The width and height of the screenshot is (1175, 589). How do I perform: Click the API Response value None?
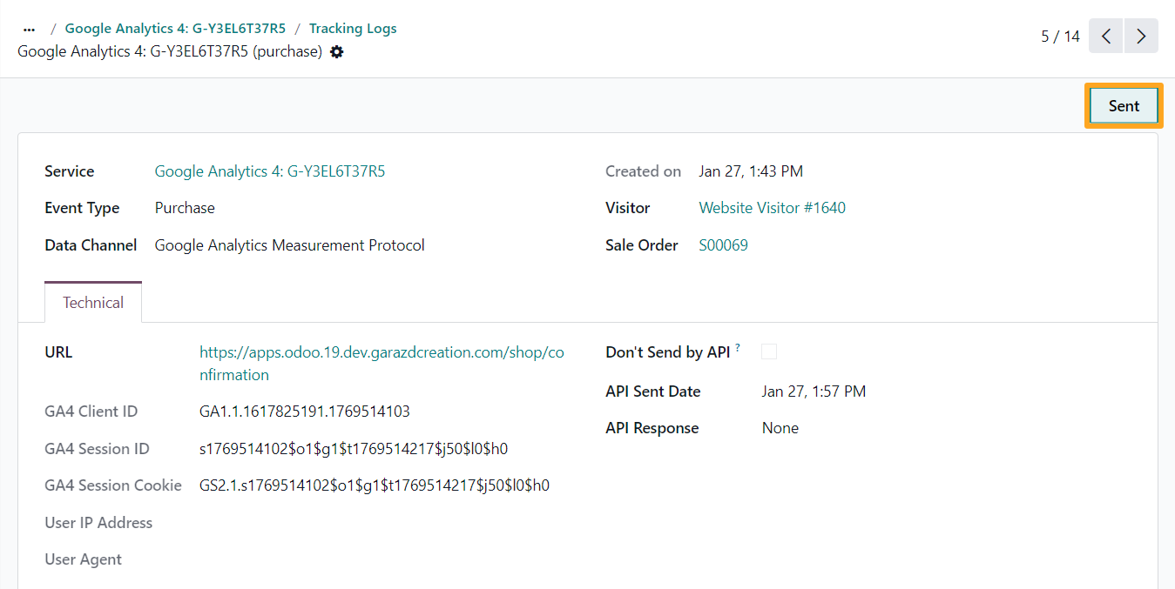click(x=780, y=428)
